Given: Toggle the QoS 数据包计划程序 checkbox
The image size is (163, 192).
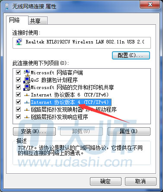Looking at the screenshot, I should pos(18,79).
